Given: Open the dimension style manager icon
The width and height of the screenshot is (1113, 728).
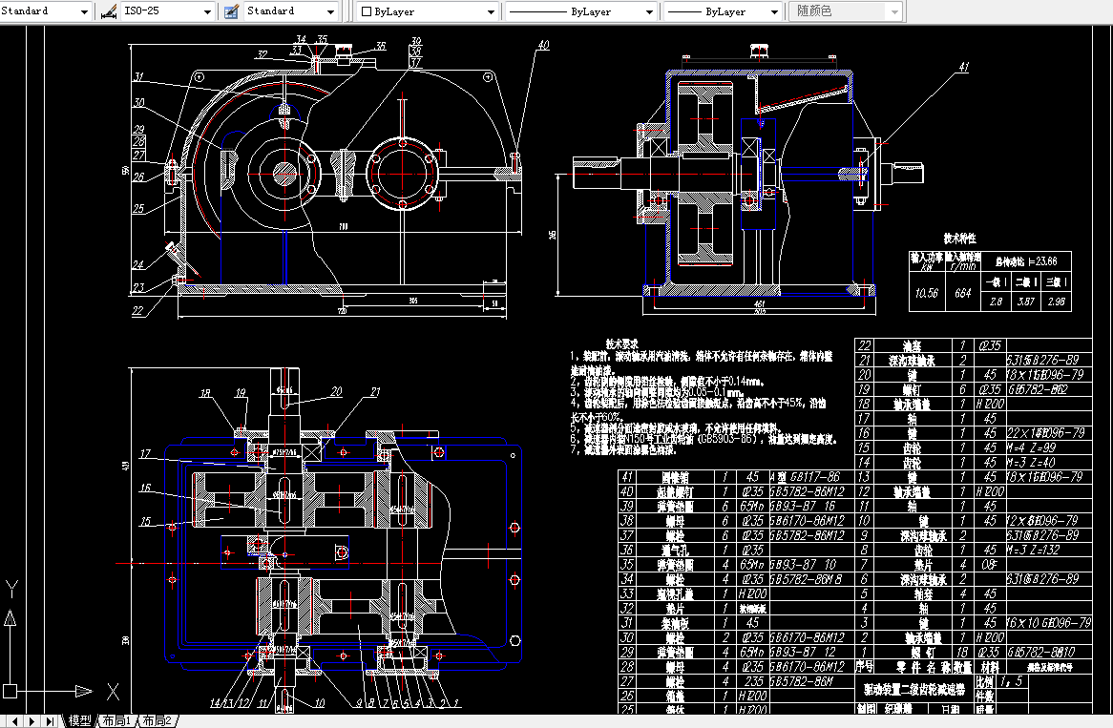Looking at the screenshot, I should (x=109, y=11).
